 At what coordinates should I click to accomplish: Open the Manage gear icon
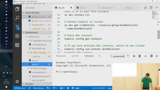[17, 81]
